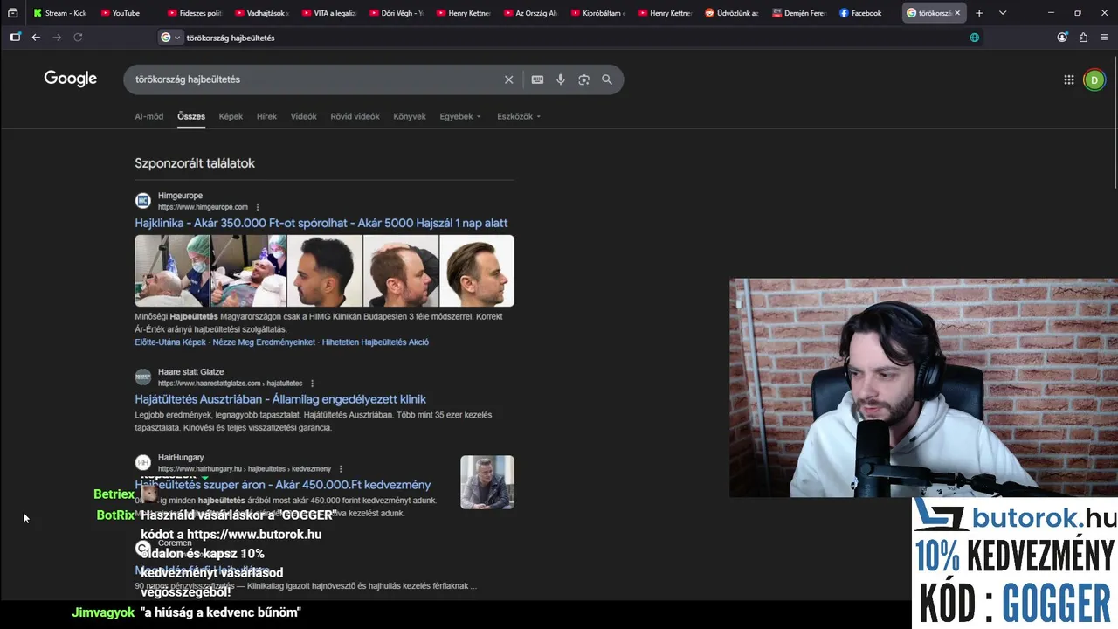Open the Előtte-Utána Képek sitelink

click(x=170, y=342)
